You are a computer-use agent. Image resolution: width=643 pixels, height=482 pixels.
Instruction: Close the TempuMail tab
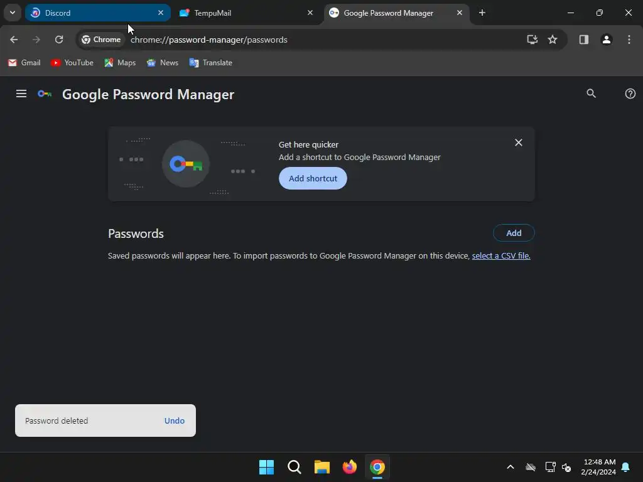point(310,13)
